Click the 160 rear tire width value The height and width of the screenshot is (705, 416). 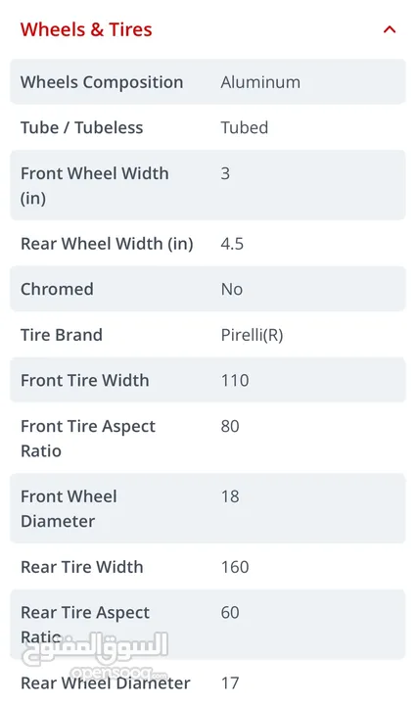235,567
